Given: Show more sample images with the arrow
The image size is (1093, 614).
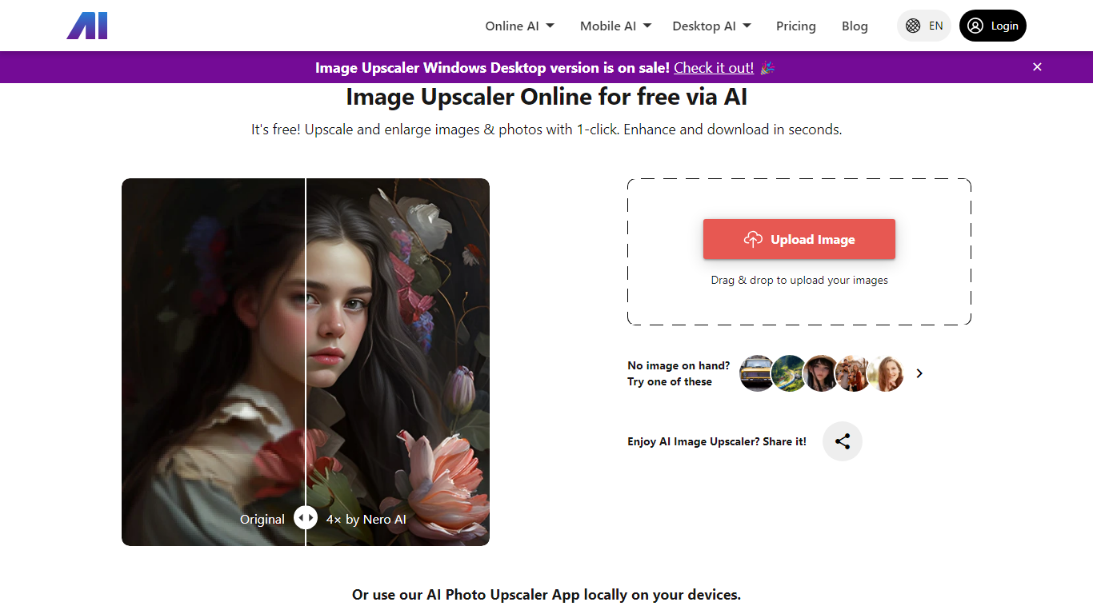Looking at the screenshot, I should (x=919, y=373).
